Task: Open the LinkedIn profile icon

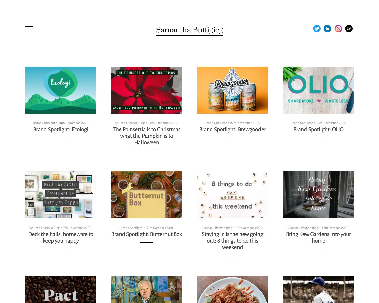Action: 327,29
